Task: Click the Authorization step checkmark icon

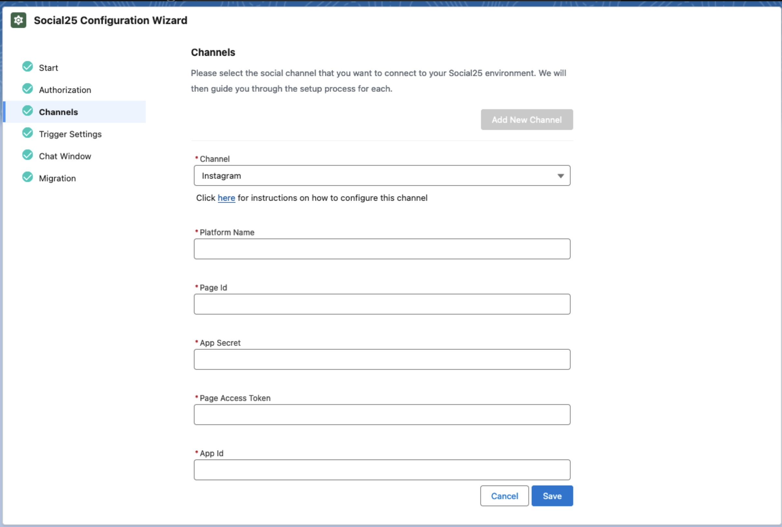Action: tap(28, 89)
